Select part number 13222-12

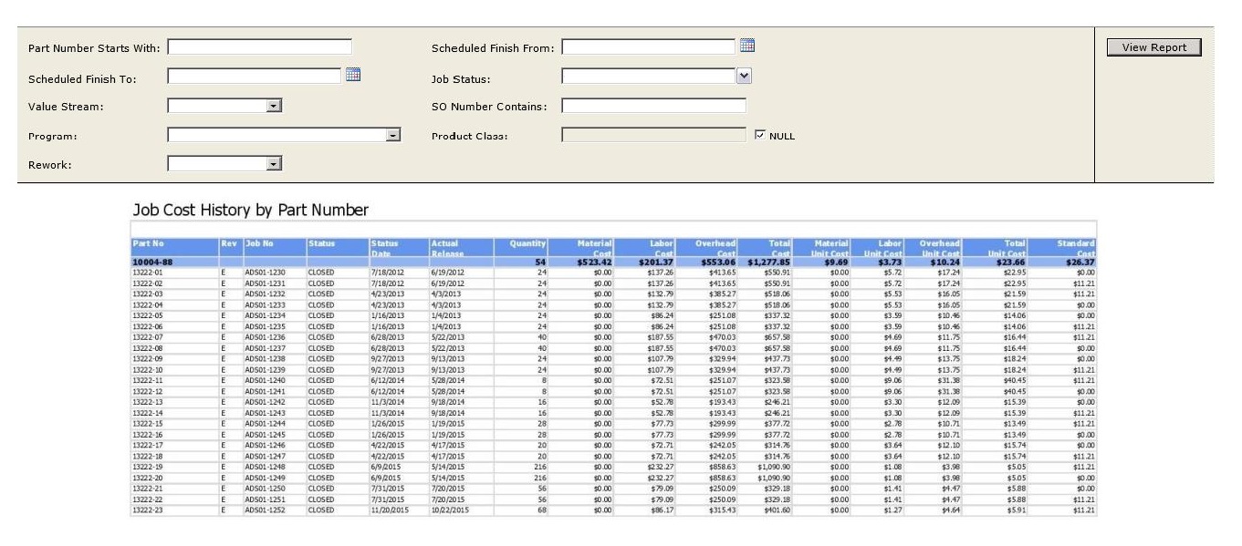148,392
